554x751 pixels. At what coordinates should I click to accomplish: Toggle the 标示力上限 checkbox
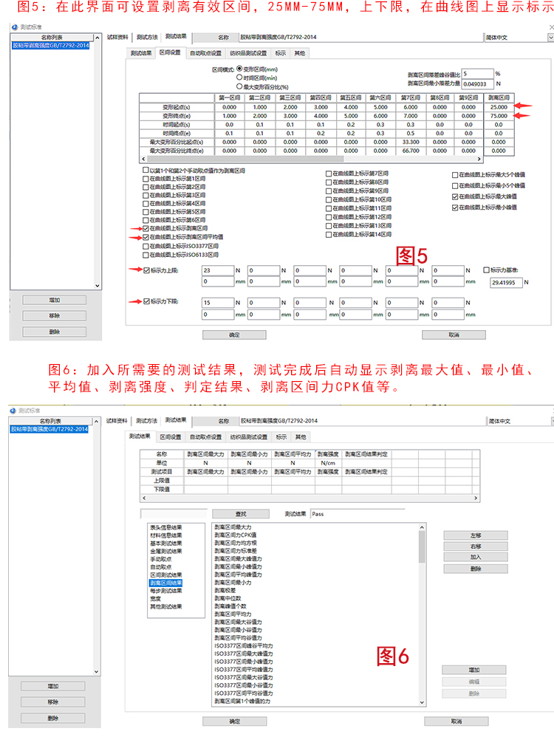pyautogui.click(x=146, y=270)
